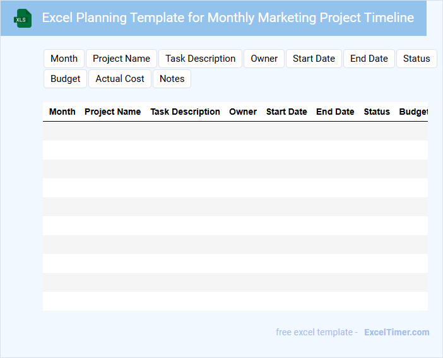Click the template title heading text
The image size is (443, 358).
[228, 18]
